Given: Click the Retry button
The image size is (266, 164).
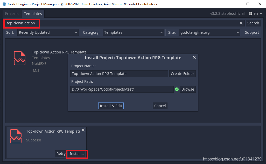Looking at the screenshot, I should (x=61, y=154).
